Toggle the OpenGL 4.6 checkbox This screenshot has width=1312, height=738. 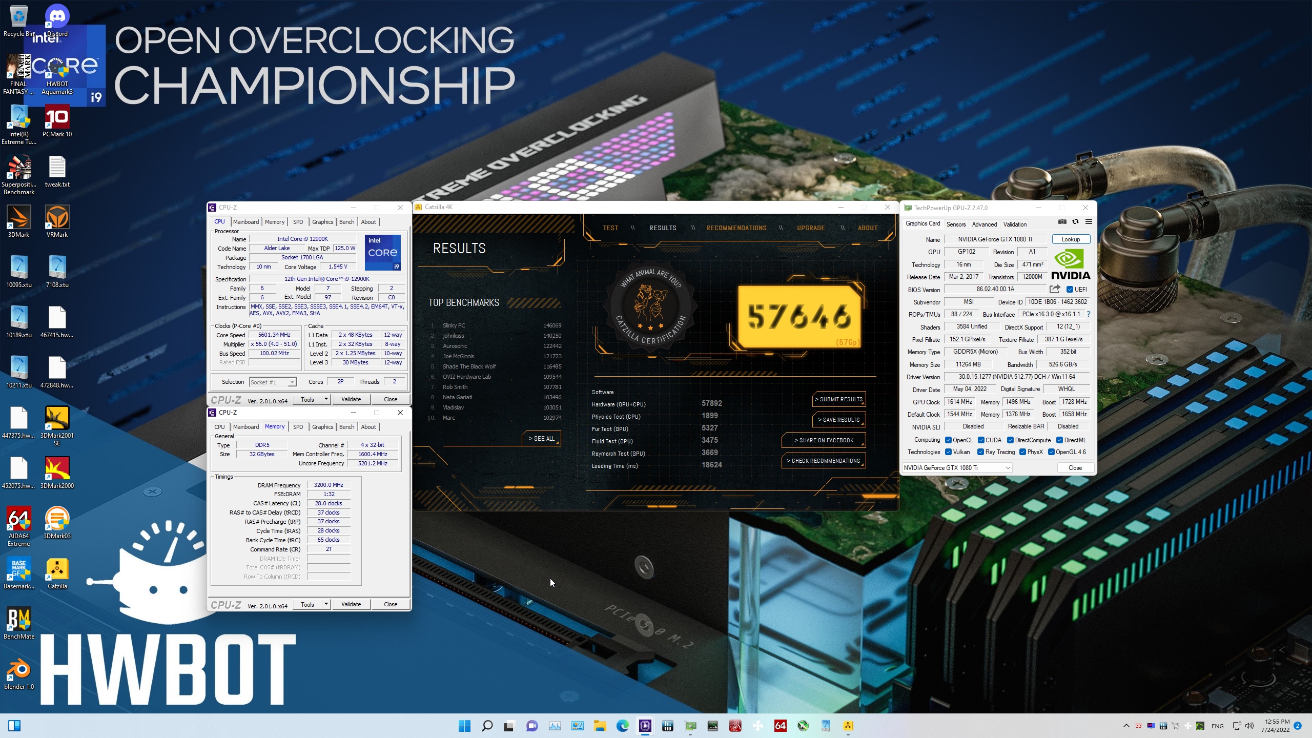click(1051, 452)
